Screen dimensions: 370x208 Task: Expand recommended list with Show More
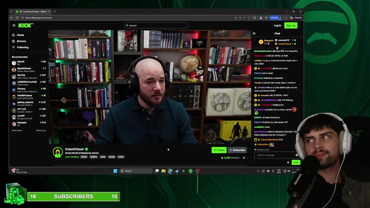[17, 130]
